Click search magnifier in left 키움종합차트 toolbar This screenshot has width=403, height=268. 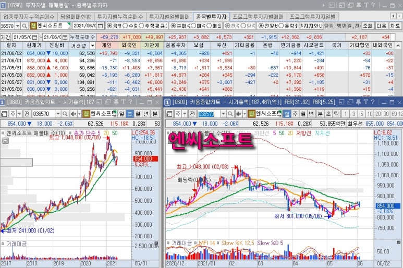click(65, 114)
